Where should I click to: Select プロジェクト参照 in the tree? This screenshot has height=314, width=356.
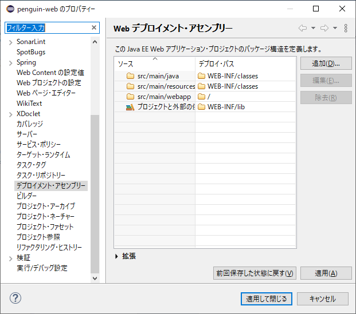(x=38, y=237)
